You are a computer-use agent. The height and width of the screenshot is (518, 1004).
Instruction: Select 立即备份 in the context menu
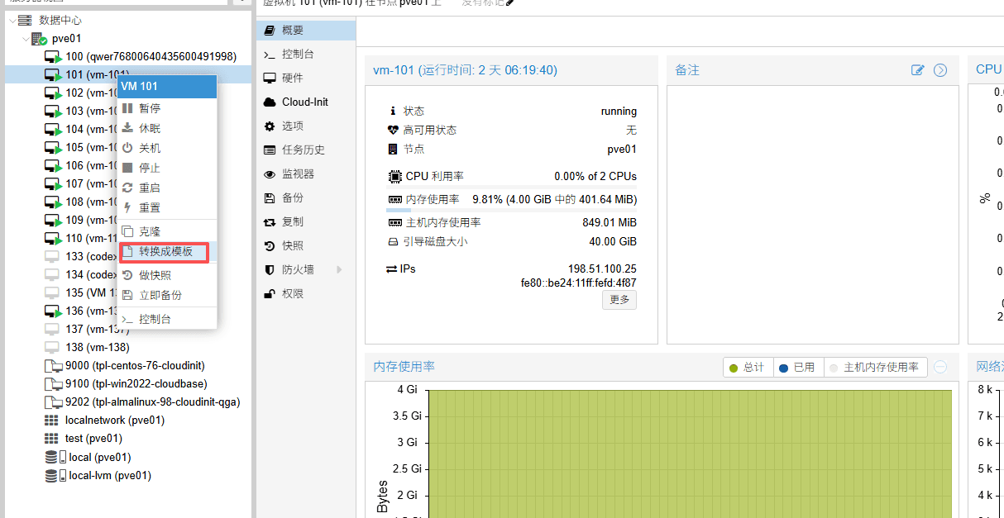[x=166, y=295]
